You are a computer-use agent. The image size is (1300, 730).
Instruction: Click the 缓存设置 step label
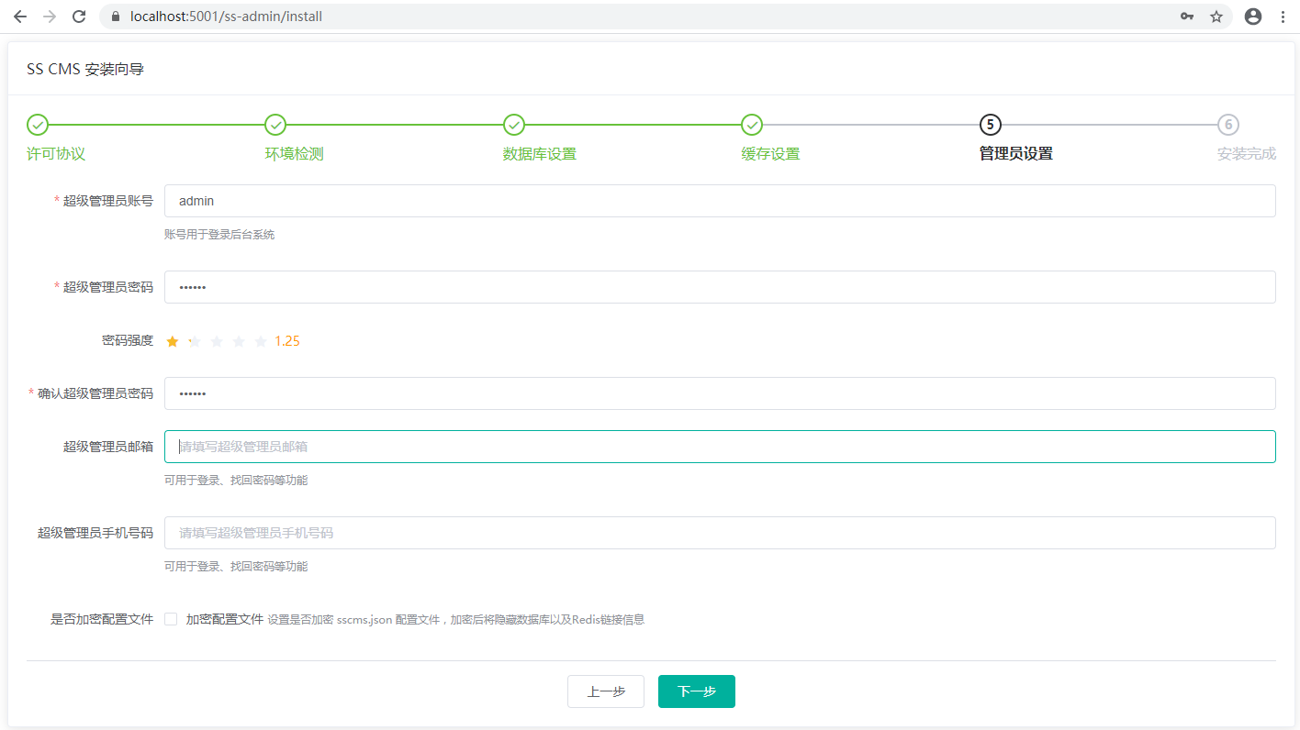tap(770, 154)
